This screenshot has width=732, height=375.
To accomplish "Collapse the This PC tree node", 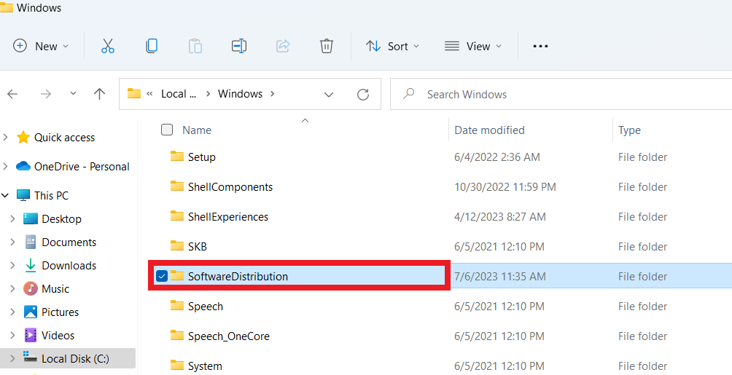I will pos(6,195).
